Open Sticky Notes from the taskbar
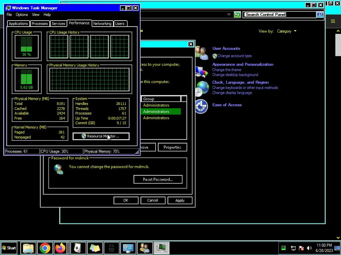The image size is (341, 255). click(95, 248)
